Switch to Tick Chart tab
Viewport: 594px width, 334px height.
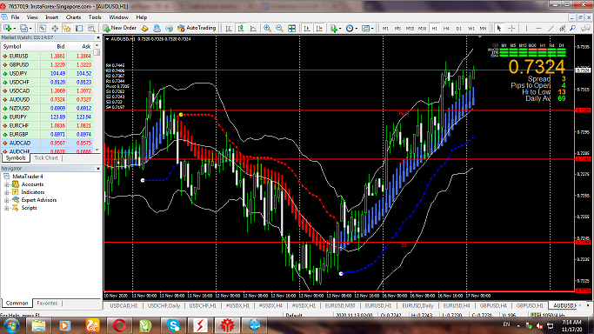46,158
